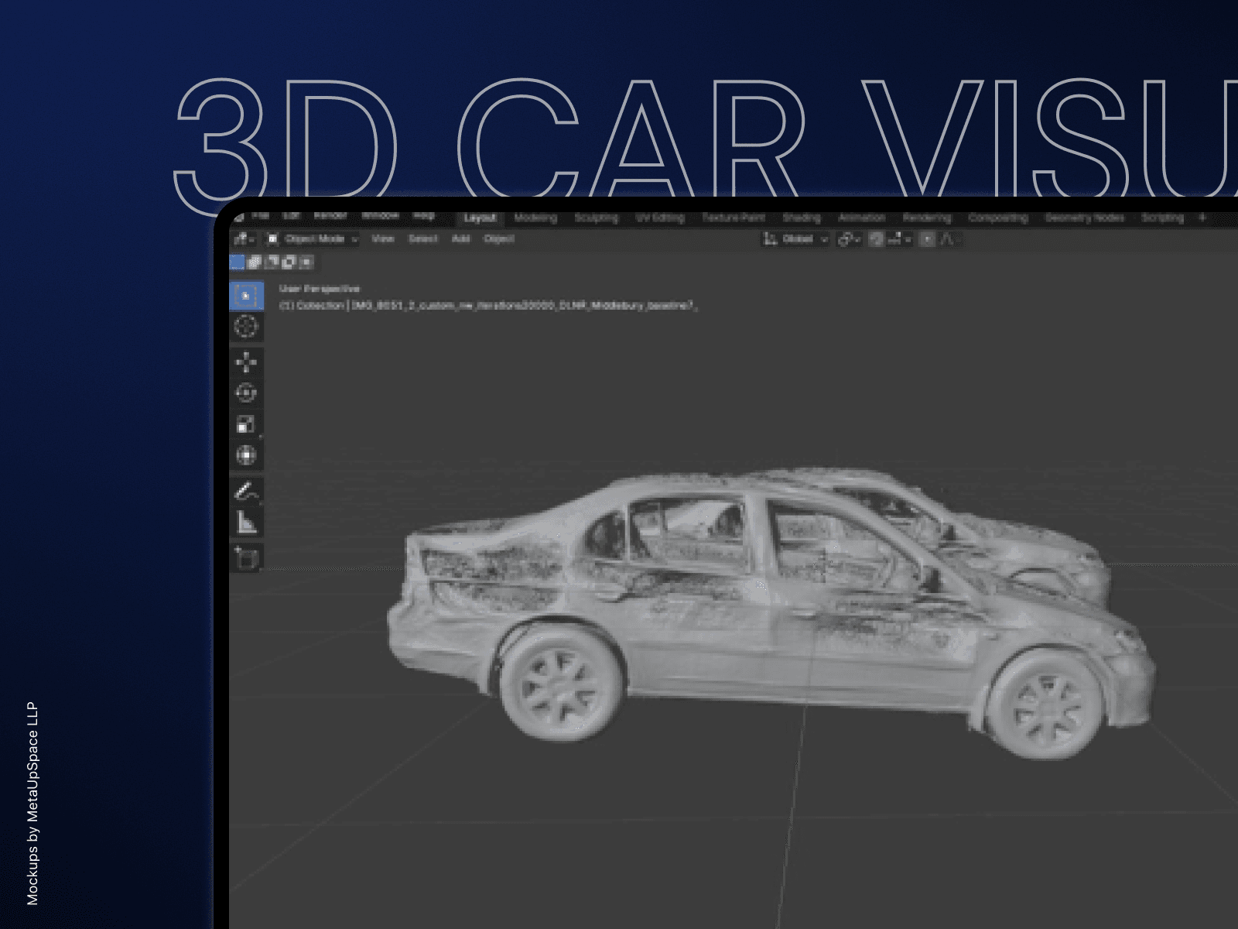
Task: Select the Move tool
Action: click(246, 362)
